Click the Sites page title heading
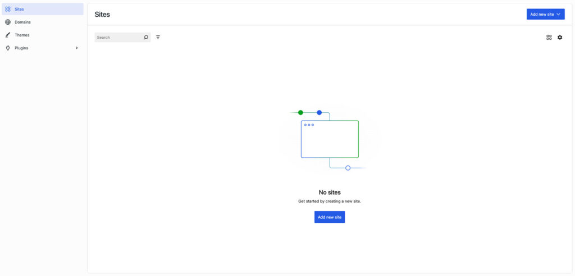The height and width of the screenshot is (276, 575). point(102,14)
